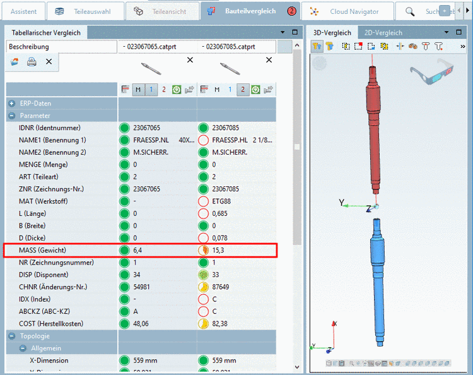Toggle the red 2 button for part 023067085
473x375 pixels.
coord(243,90)
